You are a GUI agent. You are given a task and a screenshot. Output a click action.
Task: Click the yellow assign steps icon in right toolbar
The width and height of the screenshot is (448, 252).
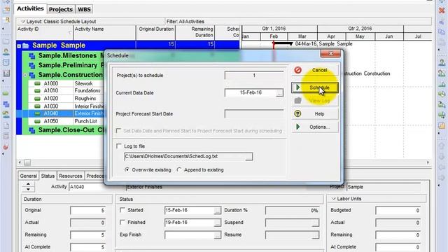(442, 125)
